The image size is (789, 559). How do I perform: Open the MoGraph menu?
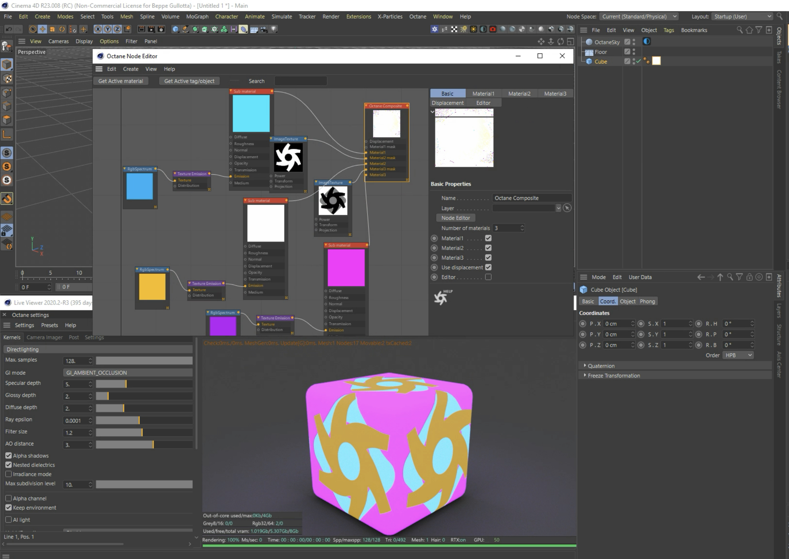click(197, 16)
